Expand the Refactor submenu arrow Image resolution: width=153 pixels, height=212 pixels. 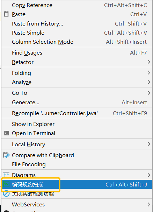pyautogui.click(x=149, y=62)
